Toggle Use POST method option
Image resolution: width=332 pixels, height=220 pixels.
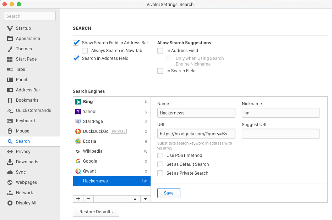(160, 155)
